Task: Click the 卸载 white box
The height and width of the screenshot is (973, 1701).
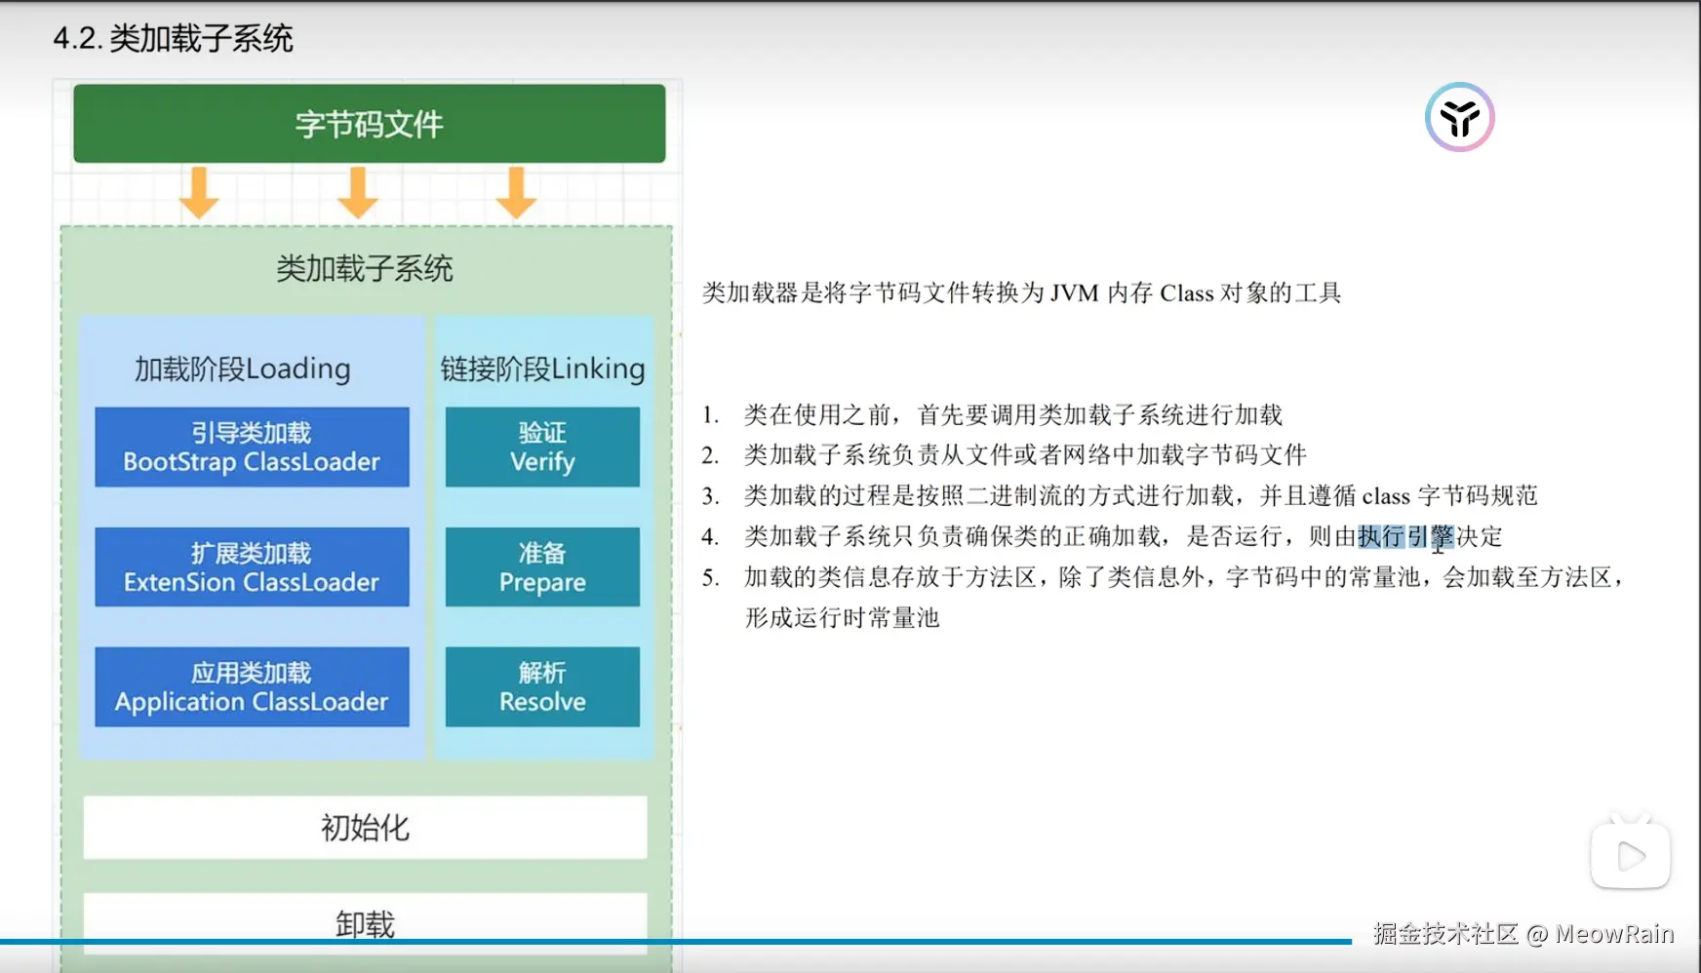Action: pos(365,922)
